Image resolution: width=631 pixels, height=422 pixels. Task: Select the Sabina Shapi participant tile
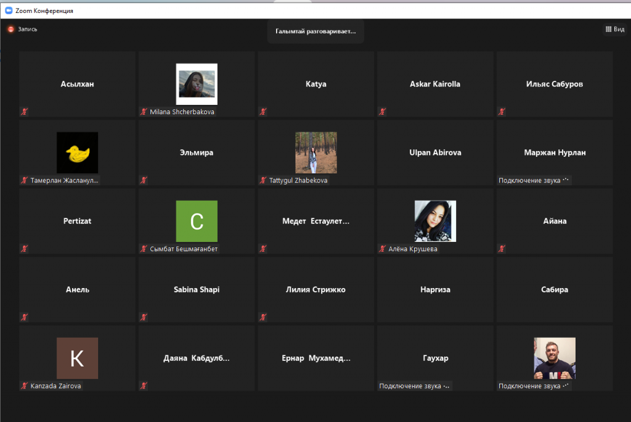point(197,289)
